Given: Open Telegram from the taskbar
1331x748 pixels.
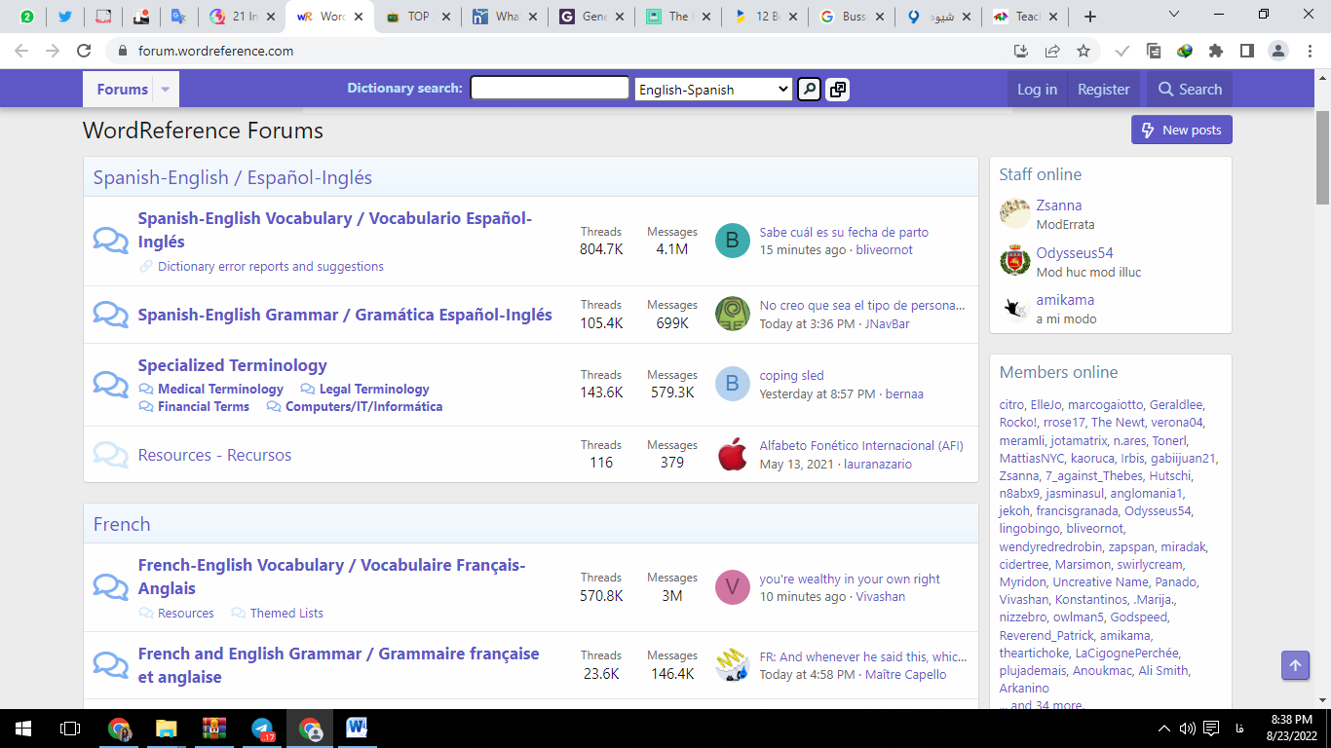Looking at the screenshot, I should click(x=262, y=729).
